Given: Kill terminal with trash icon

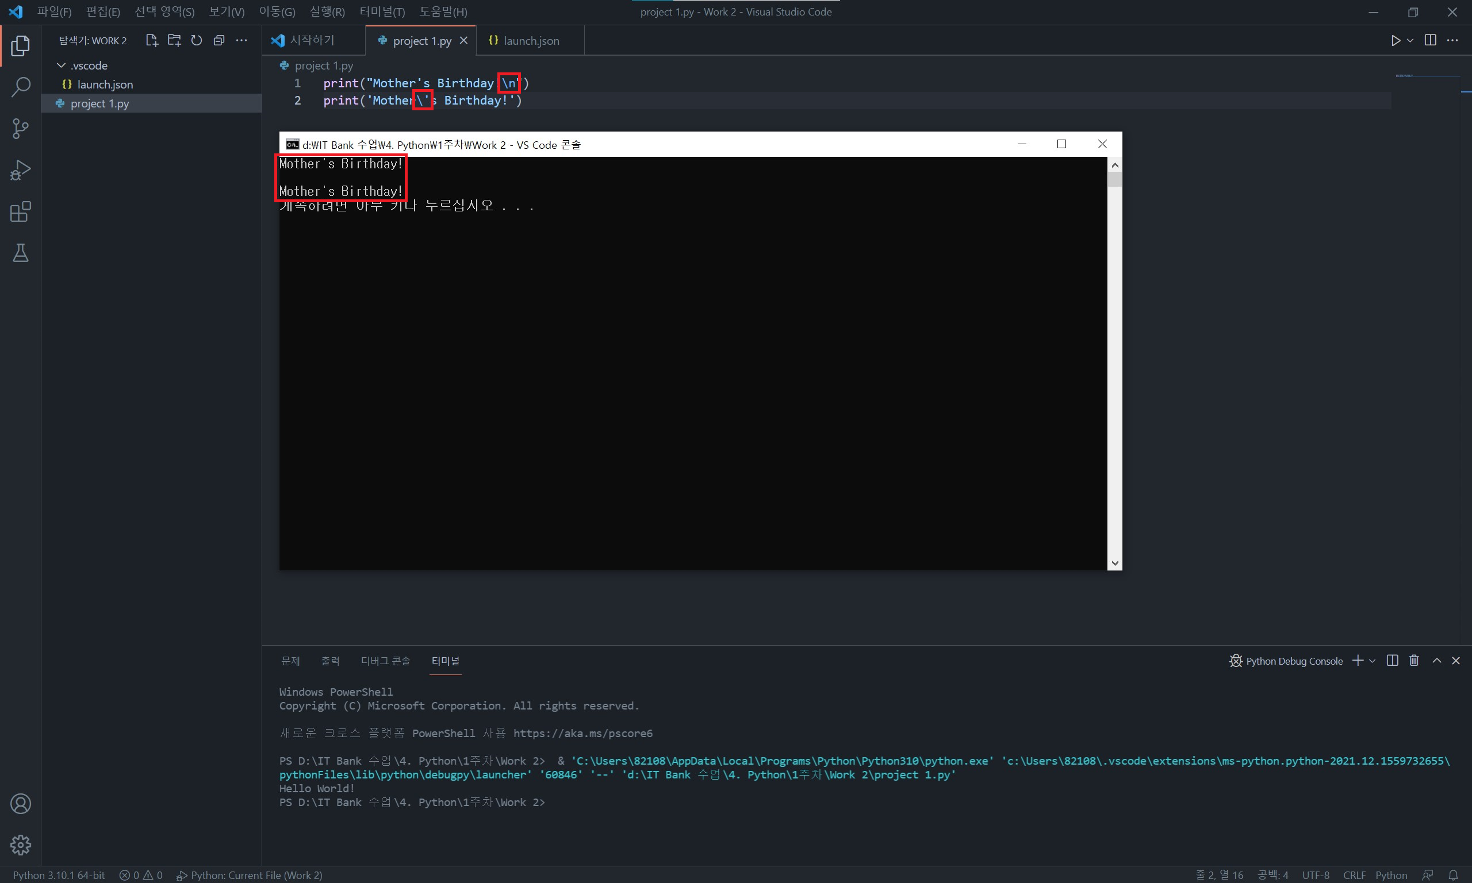Looking at the screenshot, I should click(1414, 661).
